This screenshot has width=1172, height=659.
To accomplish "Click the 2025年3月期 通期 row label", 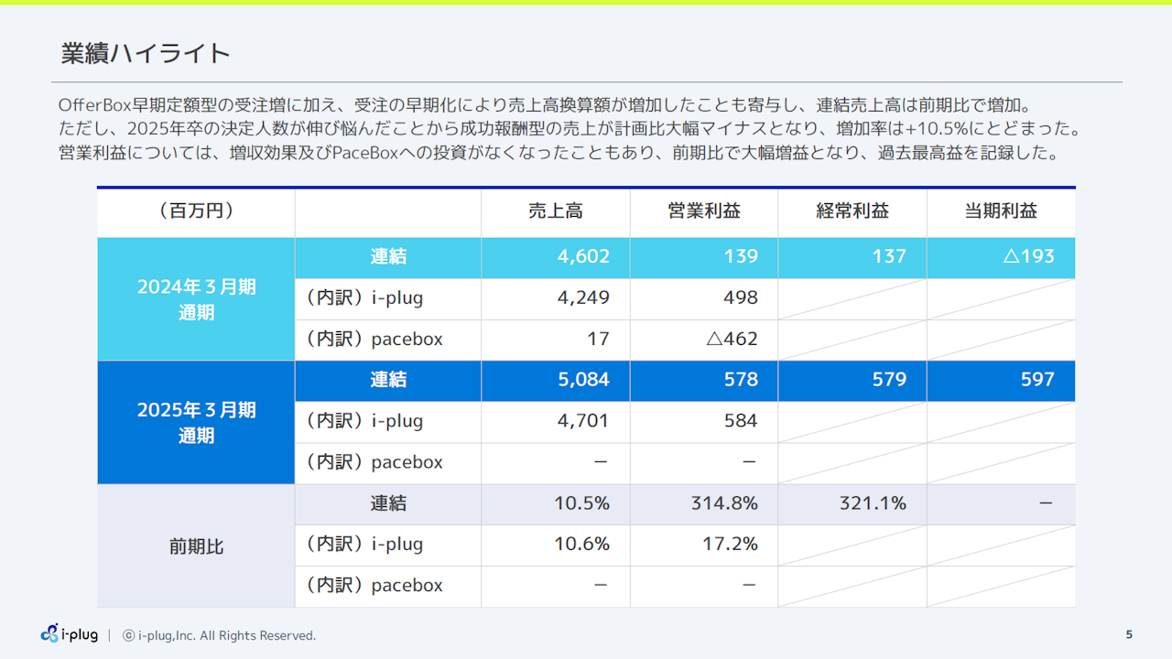I will [x=196, y=422].
